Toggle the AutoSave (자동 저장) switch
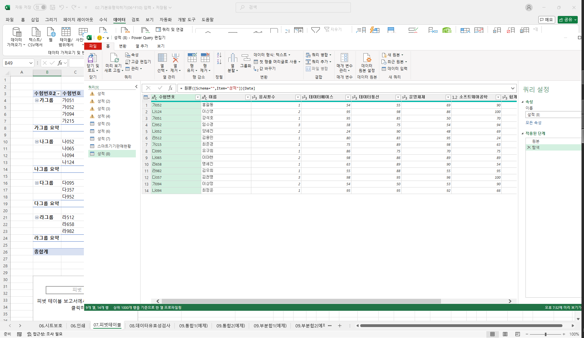584x338 pixels. pyautogui.click(x=40, y=7)
